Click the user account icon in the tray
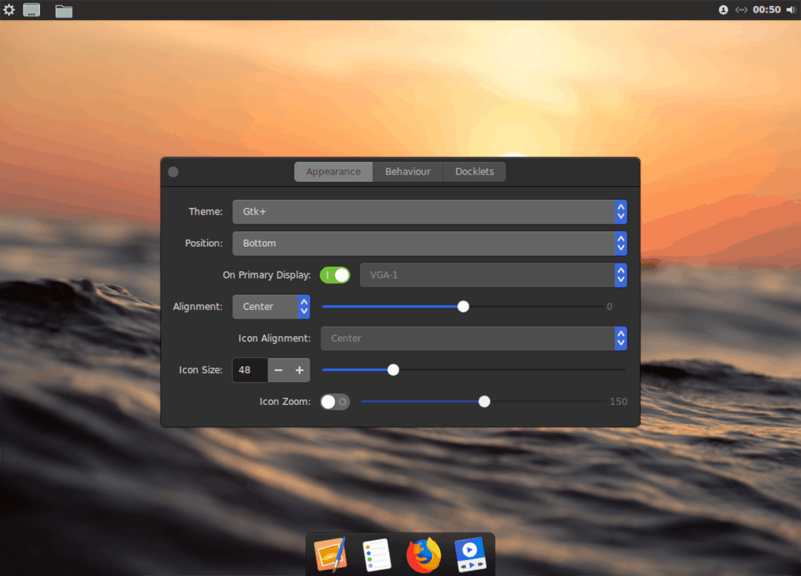Screen dimensions: 801x576 tap(723, 10)
